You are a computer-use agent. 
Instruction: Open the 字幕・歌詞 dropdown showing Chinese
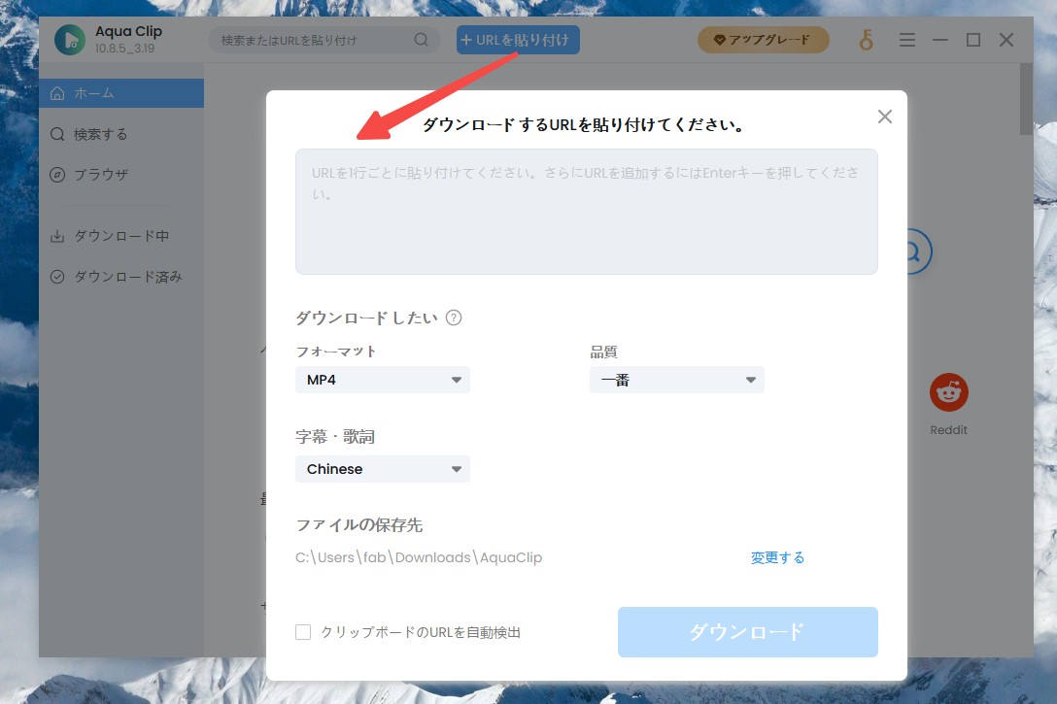[x=382, y=469]
